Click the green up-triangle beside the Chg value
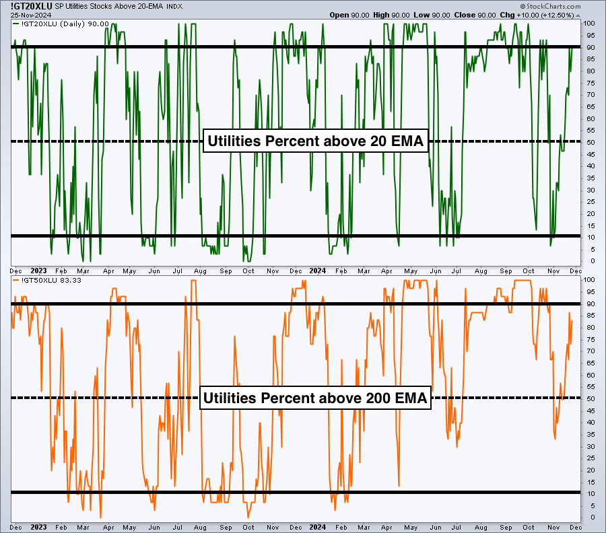 (x=578, y=15)
